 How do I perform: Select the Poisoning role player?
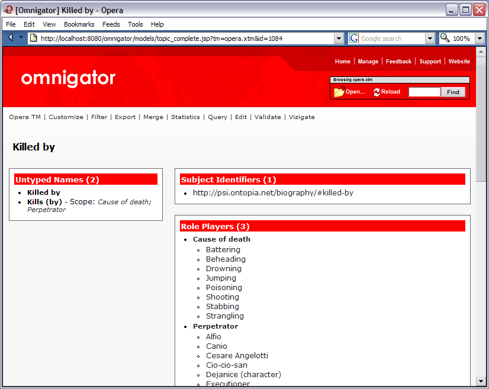click(x=224, y=287)
